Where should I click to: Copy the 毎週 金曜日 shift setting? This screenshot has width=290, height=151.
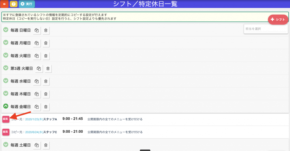click(37, 107)
